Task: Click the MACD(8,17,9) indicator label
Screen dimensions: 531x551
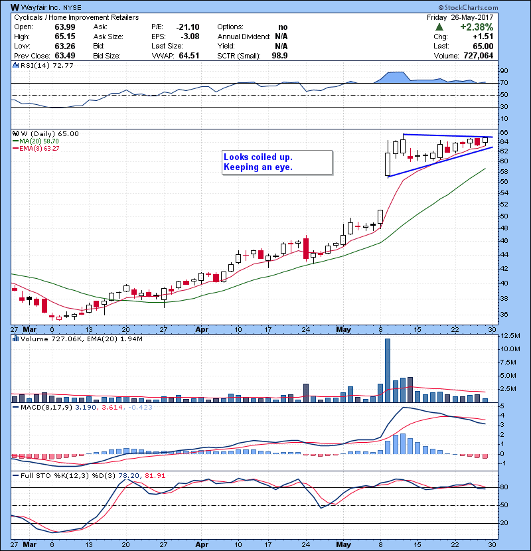Action: point(82,408)
